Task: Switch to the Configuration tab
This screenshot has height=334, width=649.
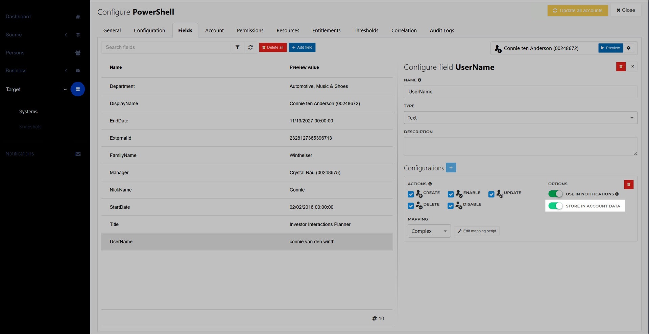Action: 149,30
